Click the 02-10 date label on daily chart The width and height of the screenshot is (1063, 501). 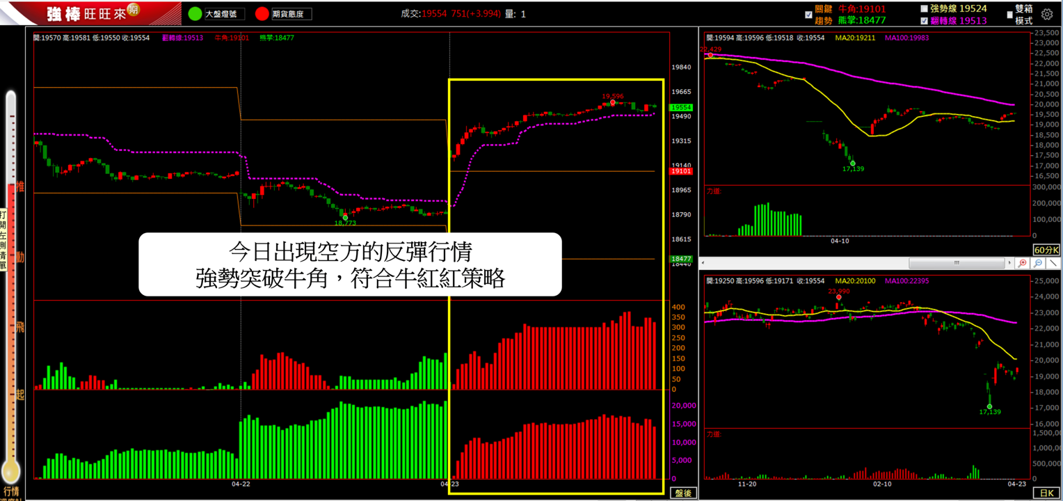tap(884, 483)
